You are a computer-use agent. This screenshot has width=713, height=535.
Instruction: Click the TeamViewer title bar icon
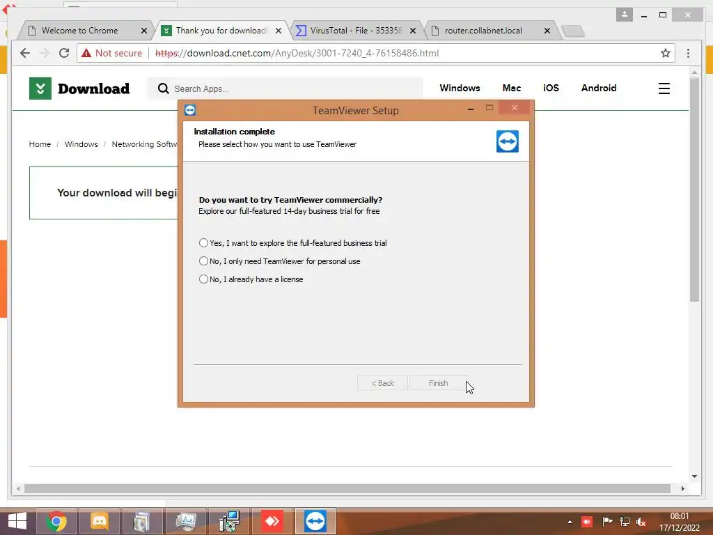[x=190, y=110]
